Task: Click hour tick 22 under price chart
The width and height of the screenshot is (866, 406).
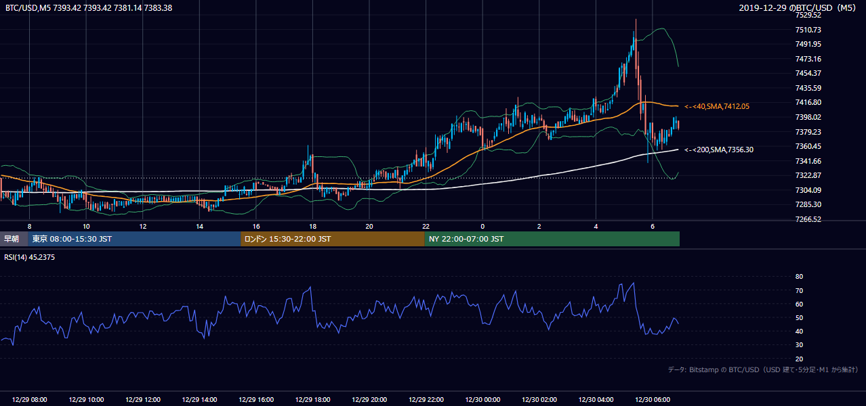Action: pos(426,226)
